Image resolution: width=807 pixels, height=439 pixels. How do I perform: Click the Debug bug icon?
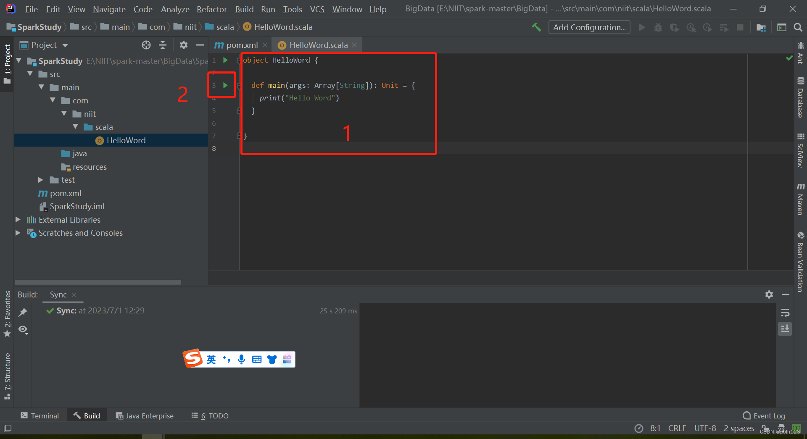(658, 27)
